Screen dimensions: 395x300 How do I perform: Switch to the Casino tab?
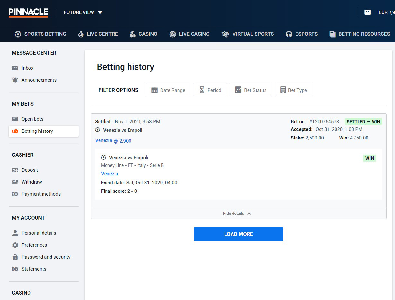tap(143, 34)
